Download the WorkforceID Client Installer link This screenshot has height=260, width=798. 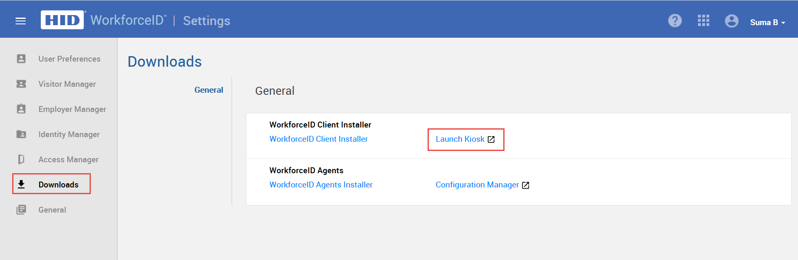(x=318, y=139)
